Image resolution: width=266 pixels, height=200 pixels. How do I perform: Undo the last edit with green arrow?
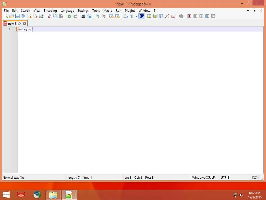[69, 16]
